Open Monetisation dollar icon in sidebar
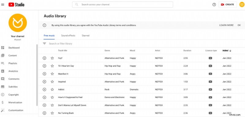Image resolution: width=245 pixels, height=117 pixels. 3,103
